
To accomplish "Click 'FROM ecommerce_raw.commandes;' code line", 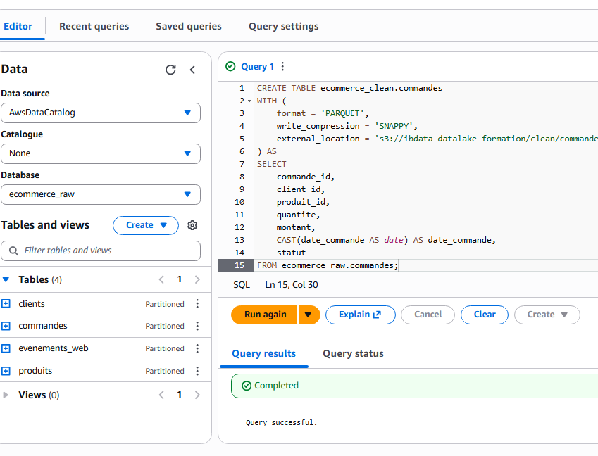I will point(328,265).
